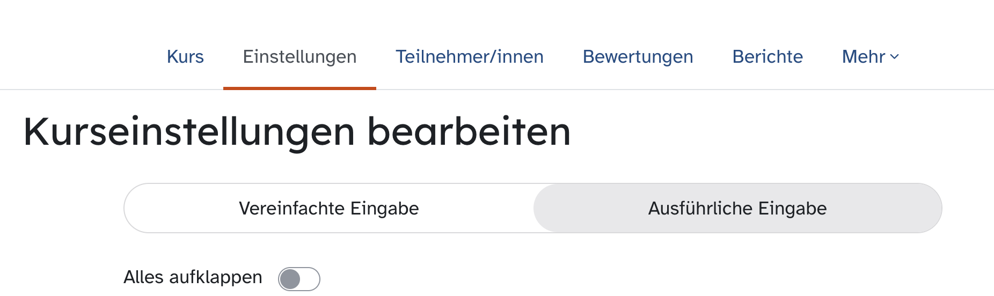Open the Kurs tab
The image size is (994, 296).
coord(185,57)
